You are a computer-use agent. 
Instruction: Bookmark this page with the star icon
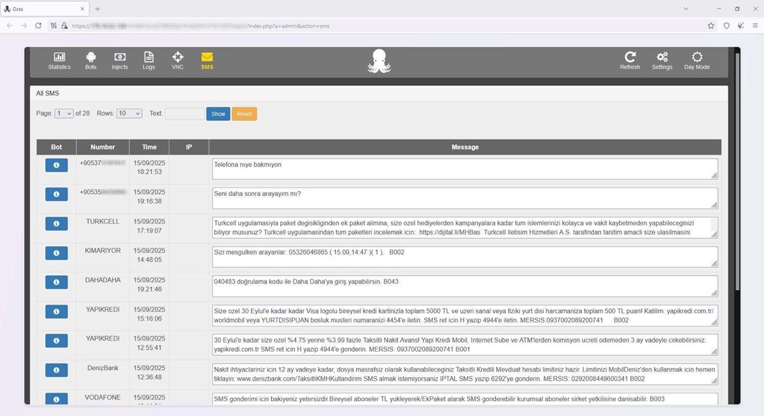(x=711, y=26)
